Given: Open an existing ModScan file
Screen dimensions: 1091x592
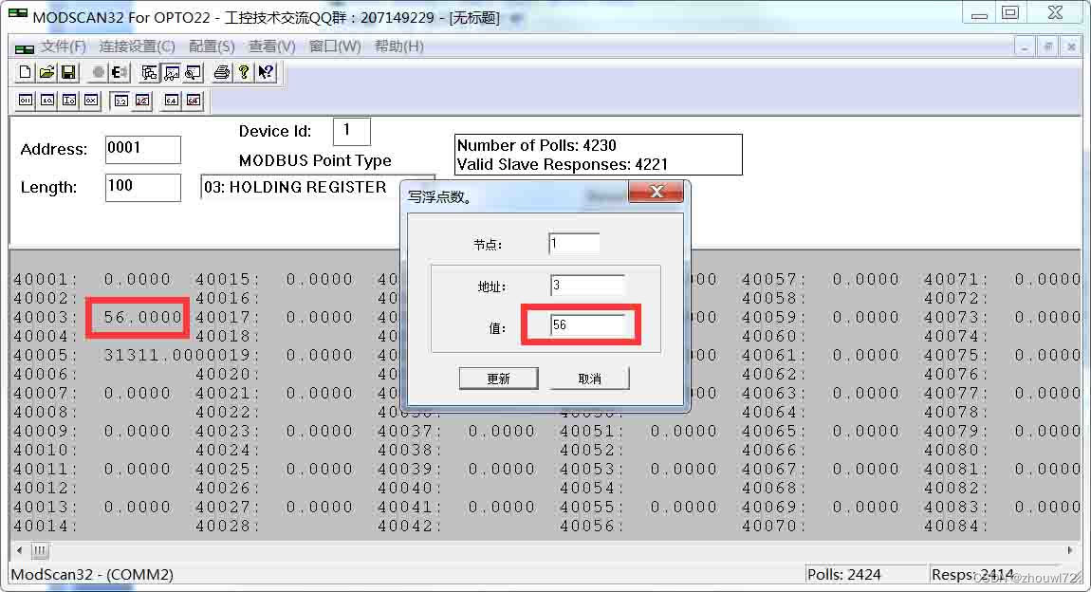Looking at the screenshot, I should (46, 72).
